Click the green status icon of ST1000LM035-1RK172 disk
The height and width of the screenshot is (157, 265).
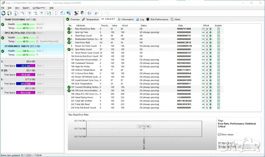(2, 51)
